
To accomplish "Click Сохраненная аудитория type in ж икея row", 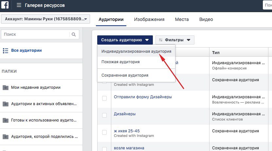I will (x=235, y=131).
